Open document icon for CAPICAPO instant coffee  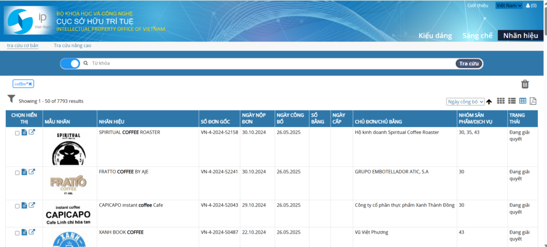tap(24, 205)
